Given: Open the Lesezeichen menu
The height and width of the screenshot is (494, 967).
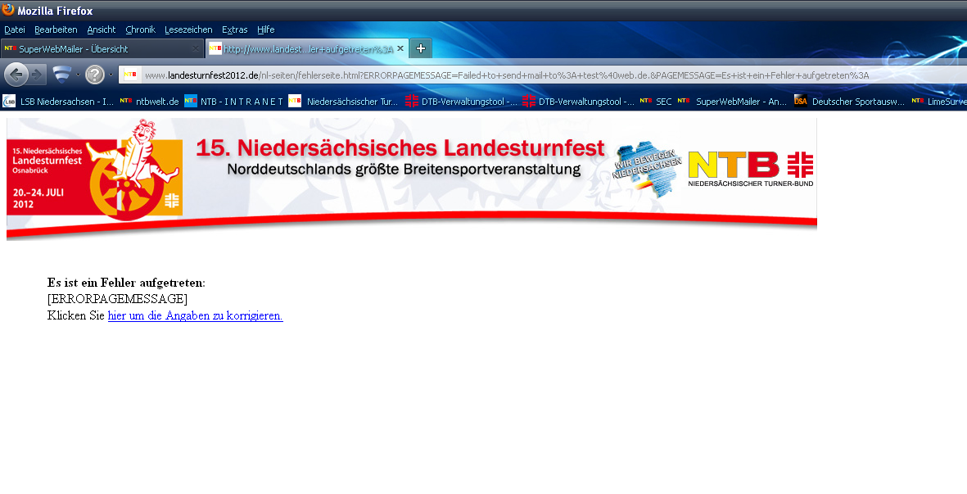Looking at the screenshot, I should [188, 29].
